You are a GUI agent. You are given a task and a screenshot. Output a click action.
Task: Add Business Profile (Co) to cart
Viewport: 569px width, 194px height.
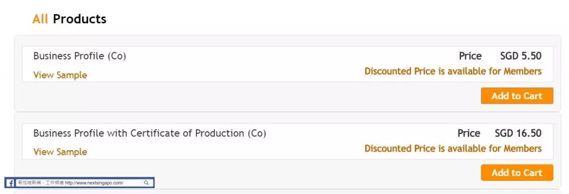click(x=517, y=96)
